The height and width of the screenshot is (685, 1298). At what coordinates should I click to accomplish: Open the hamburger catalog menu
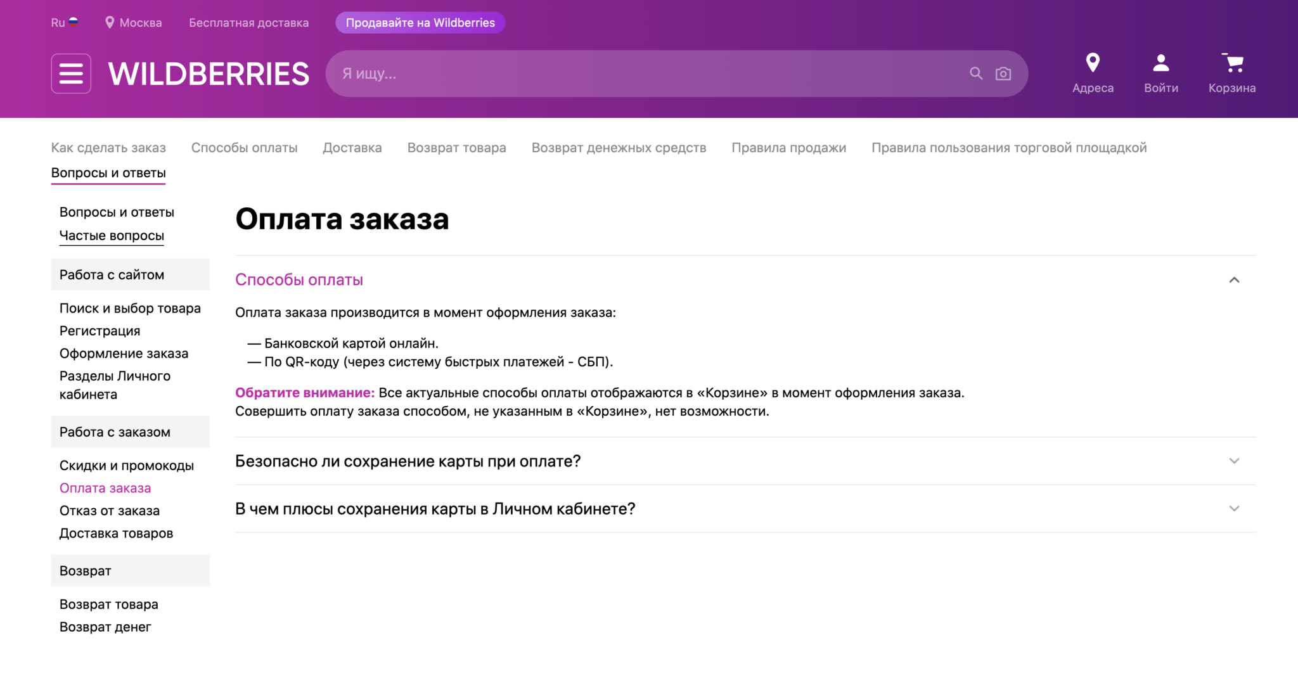(x=71, y=74)
